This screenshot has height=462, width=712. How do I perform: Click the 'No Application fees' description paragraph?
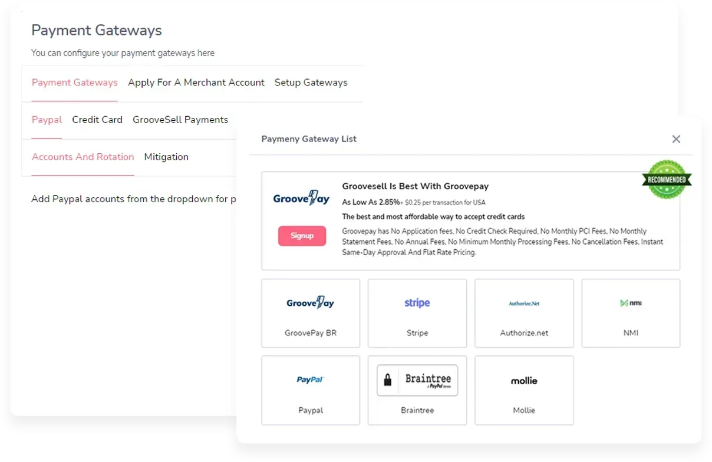503,242
